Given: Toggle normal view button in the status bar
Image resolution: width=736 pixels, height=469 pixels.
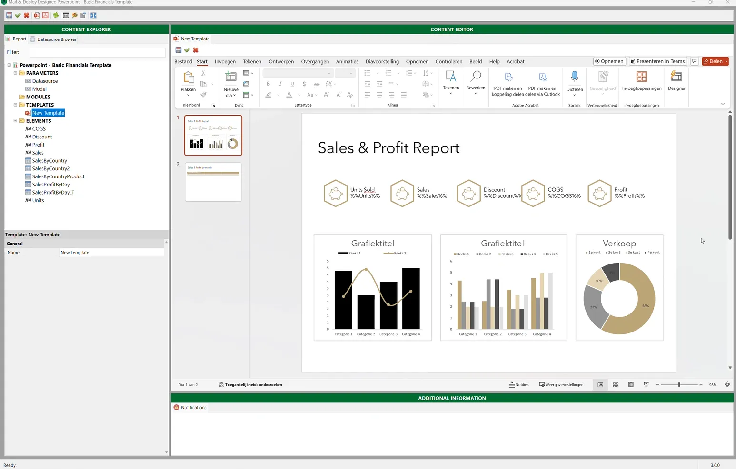Looking at the screenshot, I should pyautogui.click(x=600, y=385).
